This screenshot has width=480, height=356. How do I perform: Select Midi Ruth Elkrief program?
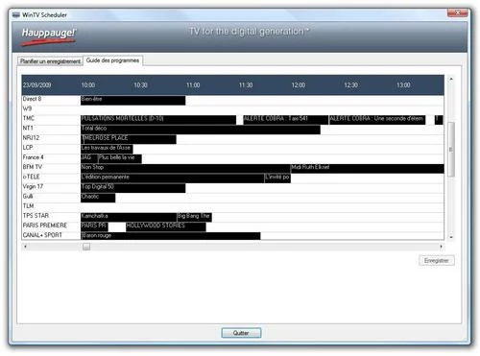368,169
